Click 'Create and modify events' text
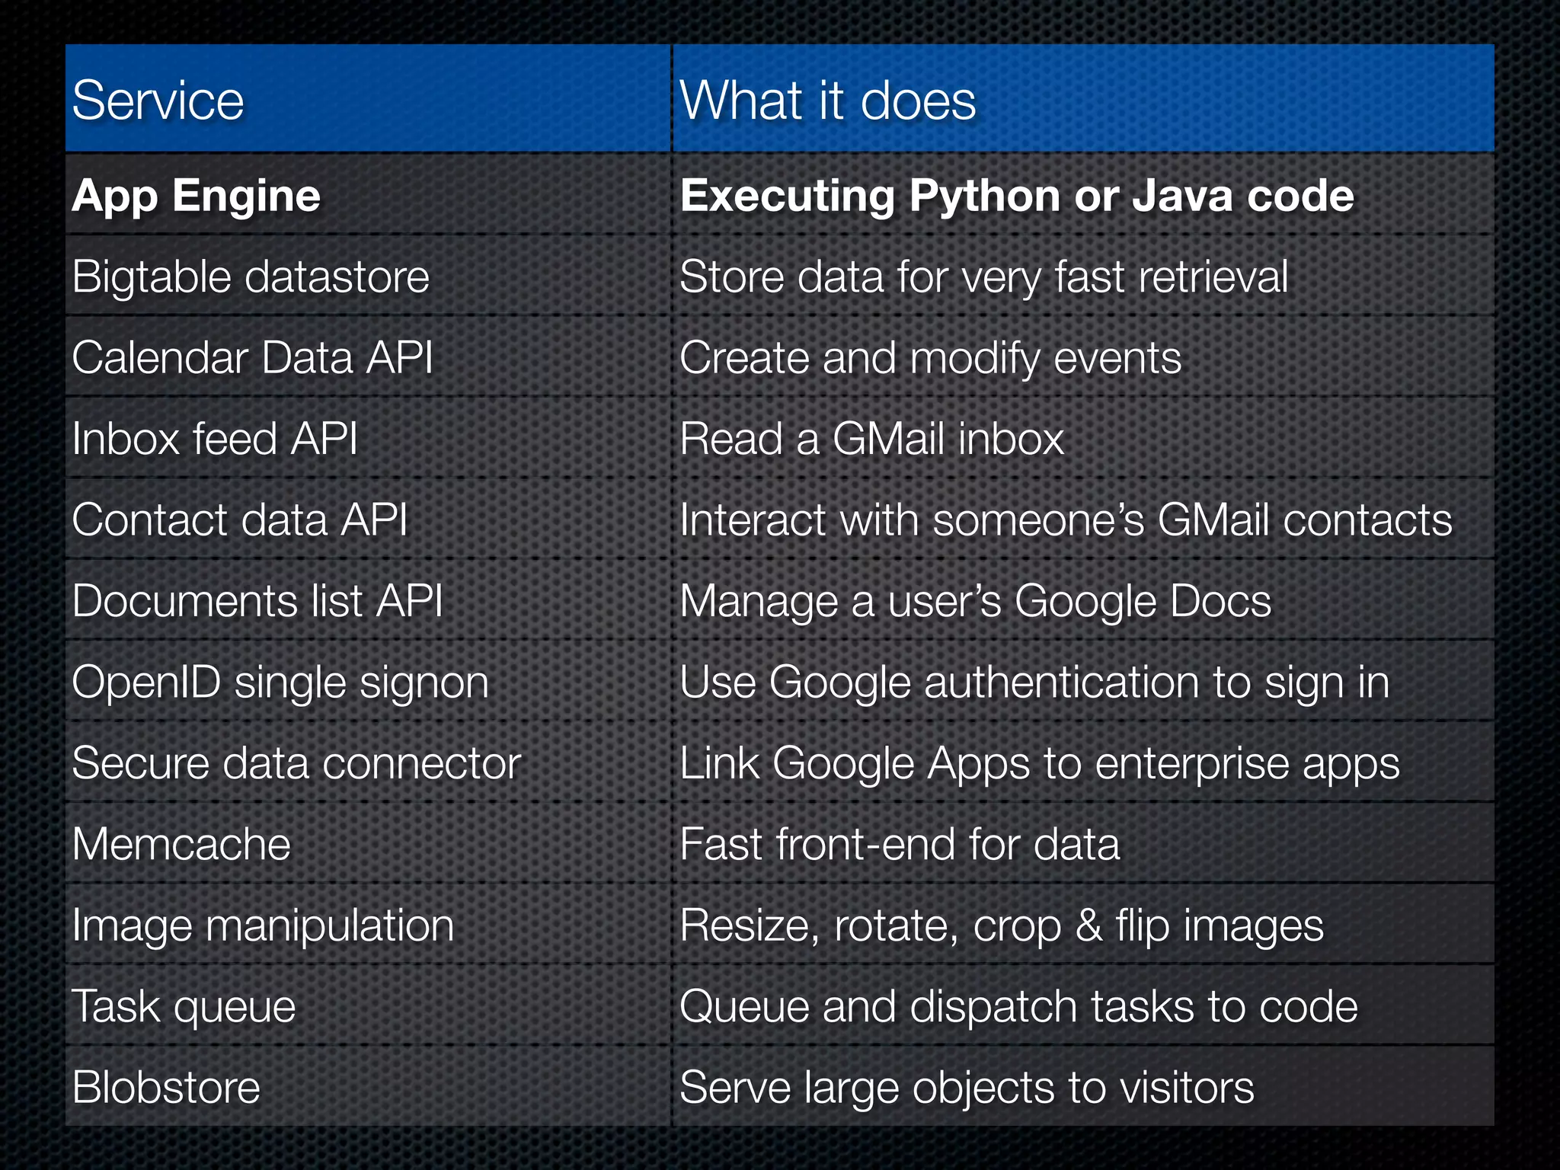Viewport: 1560px width, 1170px height. 930,358
